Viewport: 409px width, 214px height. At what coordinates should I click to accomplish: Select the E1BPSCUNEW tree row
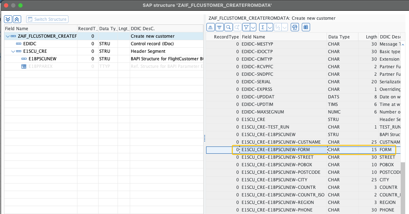104,59
